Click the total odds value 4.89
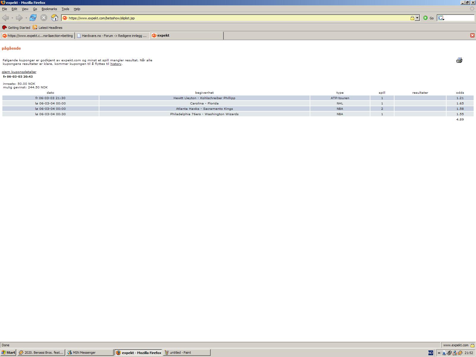Viewport: 476px width, 357px height. click(460, 120)
